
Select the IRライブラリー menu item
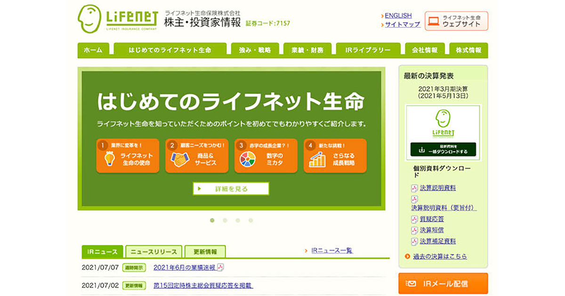click(x=368, y=50)
